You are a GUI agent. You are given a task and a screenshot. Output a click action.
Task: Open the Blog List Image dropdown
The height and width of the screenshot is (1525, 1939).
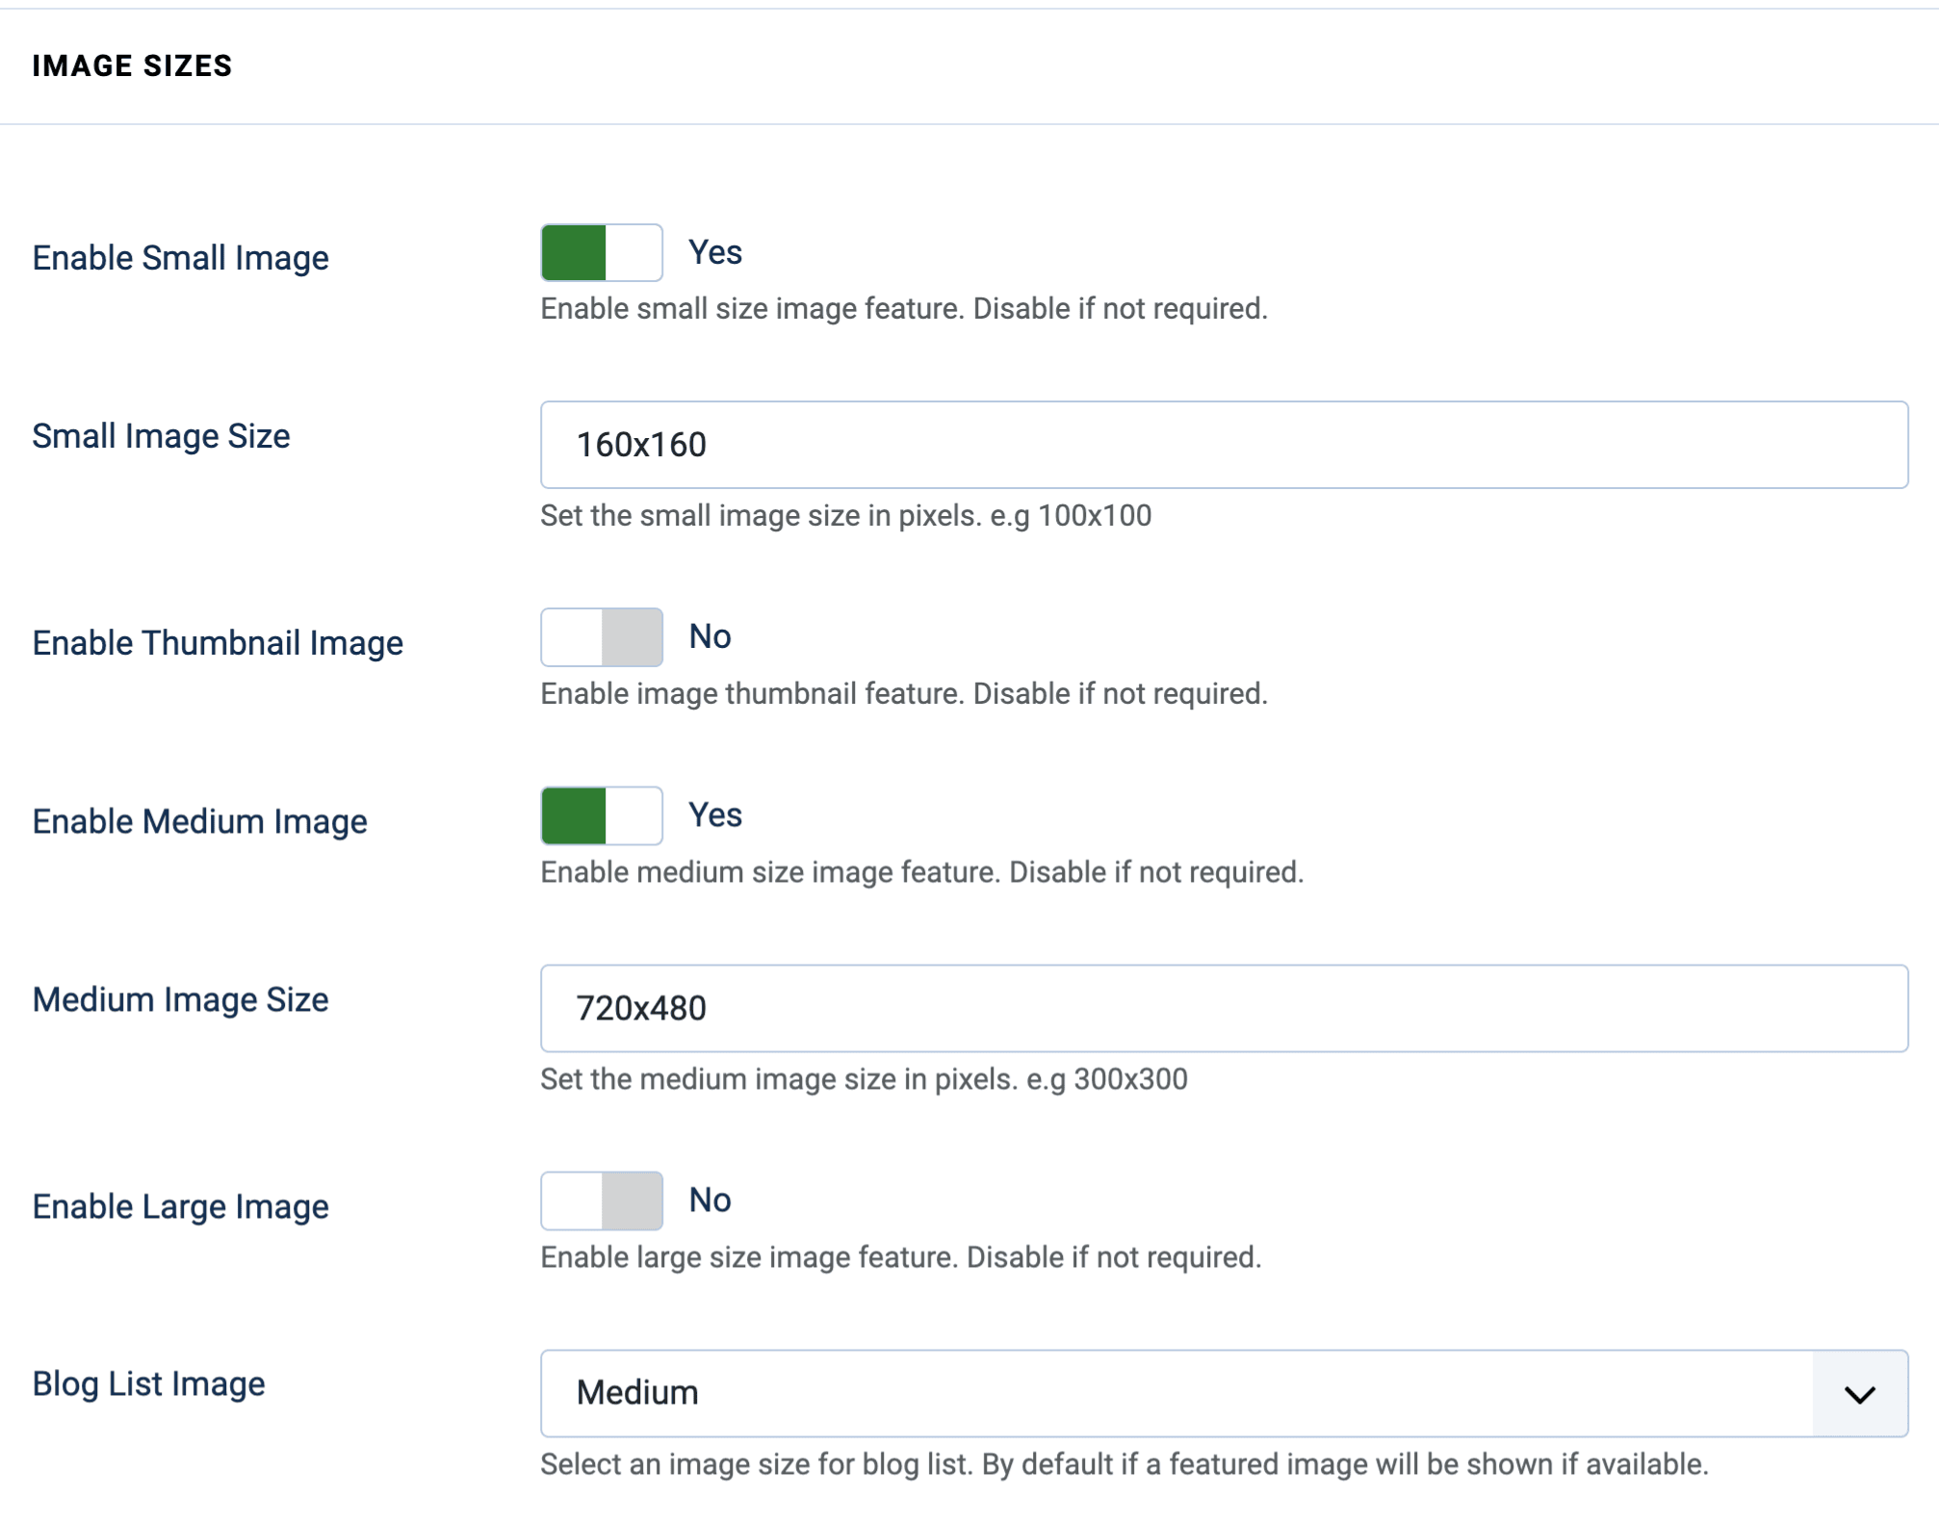[1223, 1392]
